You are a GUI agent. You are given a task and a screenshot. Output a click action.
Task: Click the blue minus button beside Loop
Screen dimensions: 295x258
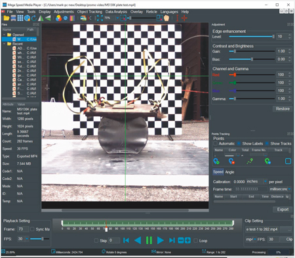[181, 240]
